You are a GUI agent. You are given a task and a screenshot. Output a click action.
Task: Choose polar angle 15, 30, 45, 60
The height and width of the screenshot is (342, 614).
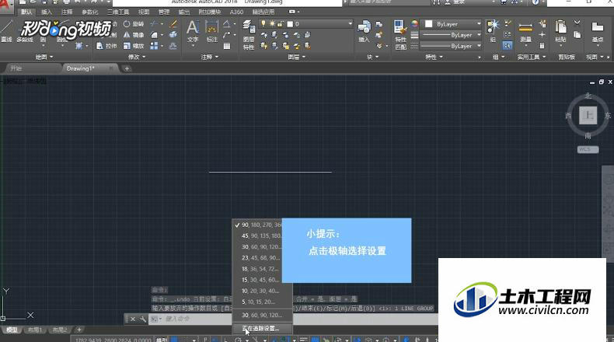(262, 280)
